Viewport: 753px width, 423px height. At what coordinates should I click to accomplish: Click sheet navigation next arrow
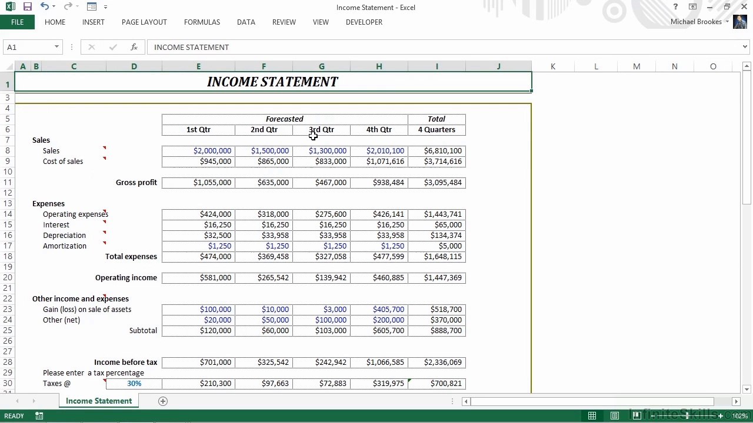[x=34, y=401]
